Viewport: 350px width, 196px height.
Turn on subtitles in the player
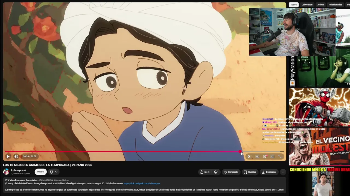(x=257, y=157)
